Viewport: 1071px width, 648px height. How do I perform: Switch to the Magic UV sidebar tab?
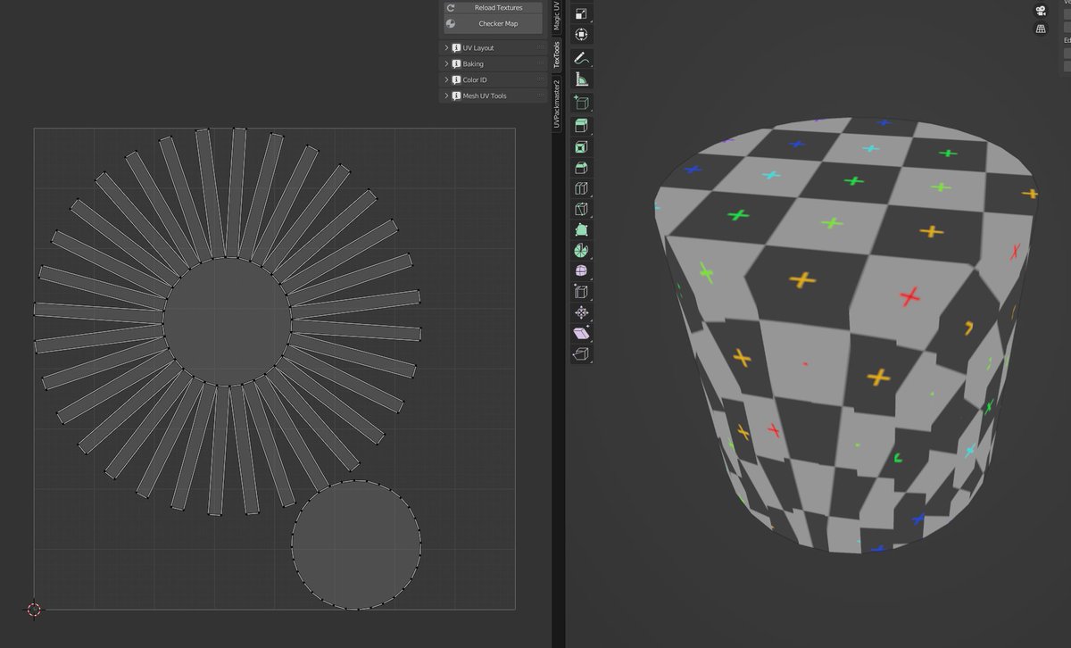click(x=557, y=17)
